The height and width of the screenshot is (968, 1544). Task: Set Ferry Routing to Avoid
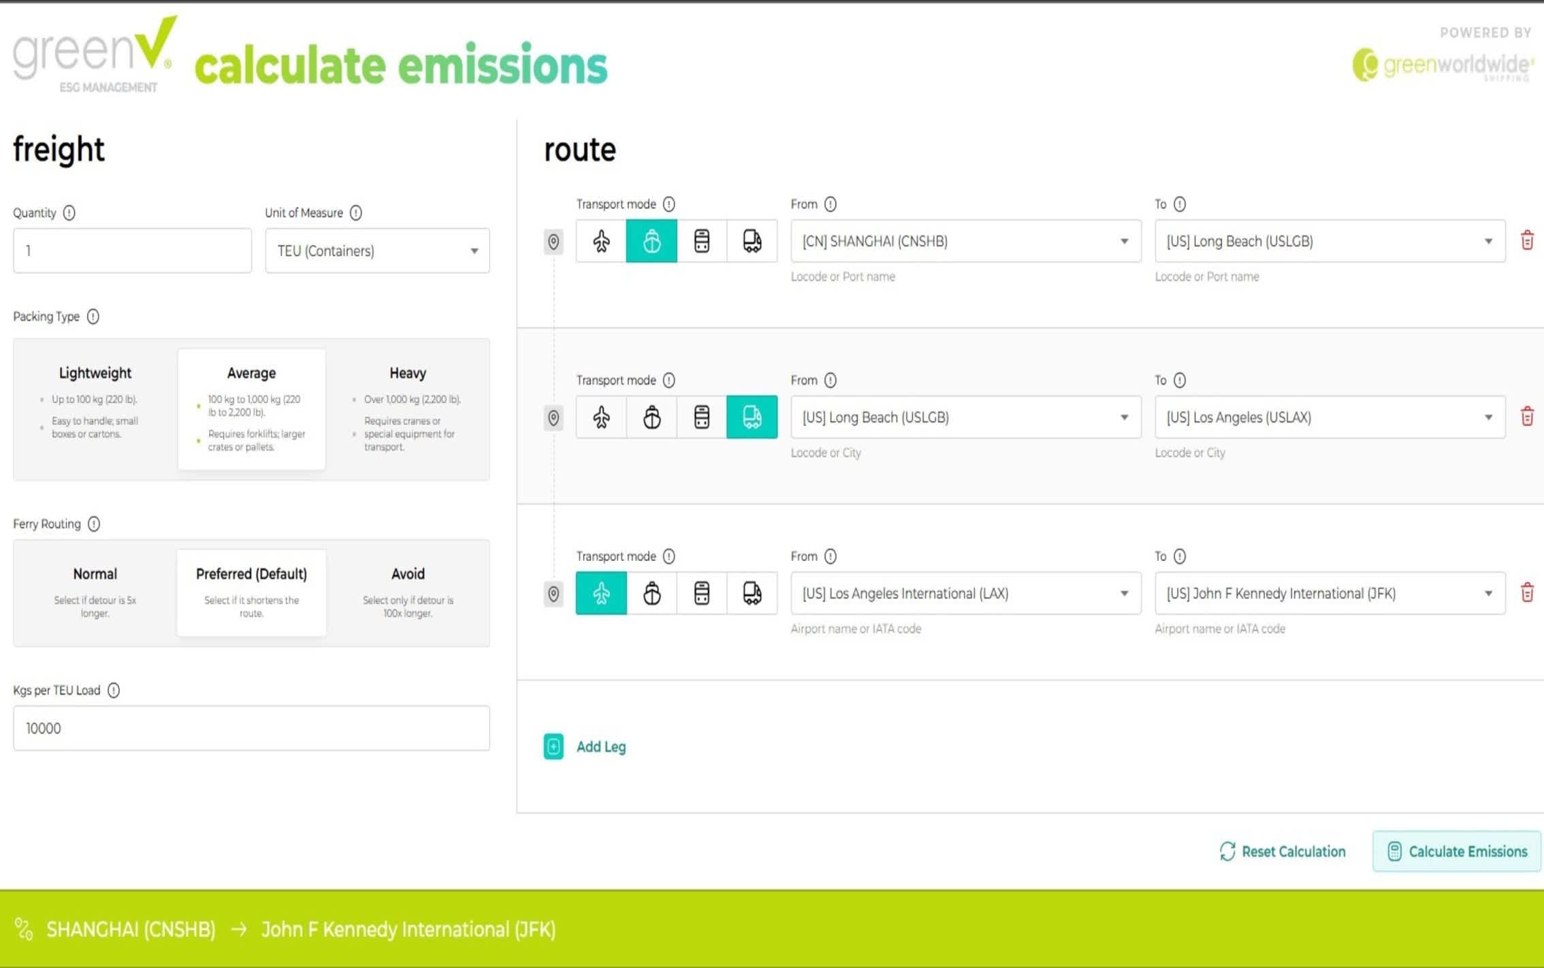(x=407, y=592)
